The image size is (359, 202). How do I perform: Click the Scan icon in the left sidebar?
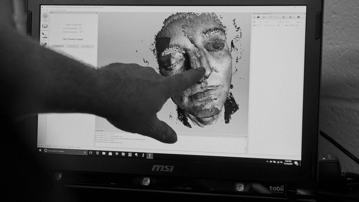(45, 16)
